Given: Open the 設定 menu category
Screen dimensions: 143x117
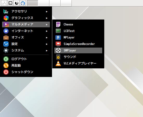Looking at the screenshot, I should [26, 44].
